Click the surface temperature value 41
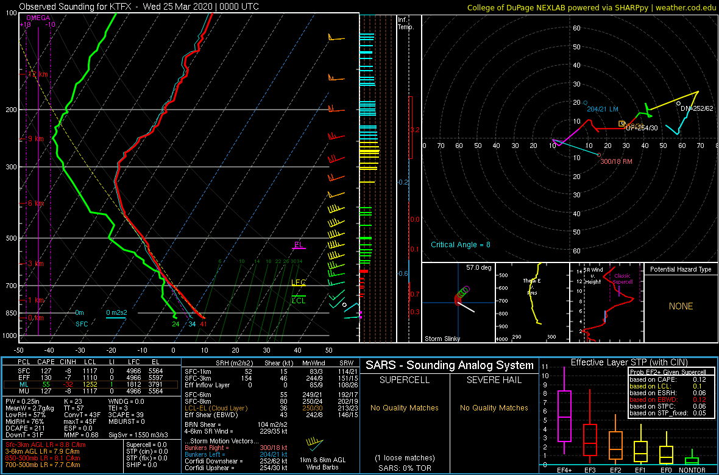Image resolution: width=719 pixels, height=475 pixels. pos(204,324)
